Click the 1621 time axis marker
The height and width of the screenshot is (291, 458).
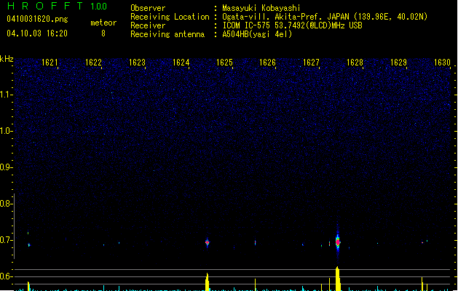50,63
